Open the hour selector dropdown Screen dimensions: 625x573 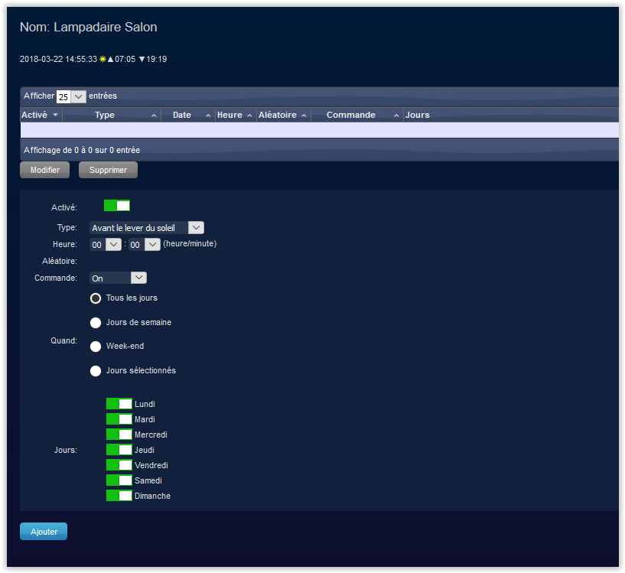[x=106, y=245]
